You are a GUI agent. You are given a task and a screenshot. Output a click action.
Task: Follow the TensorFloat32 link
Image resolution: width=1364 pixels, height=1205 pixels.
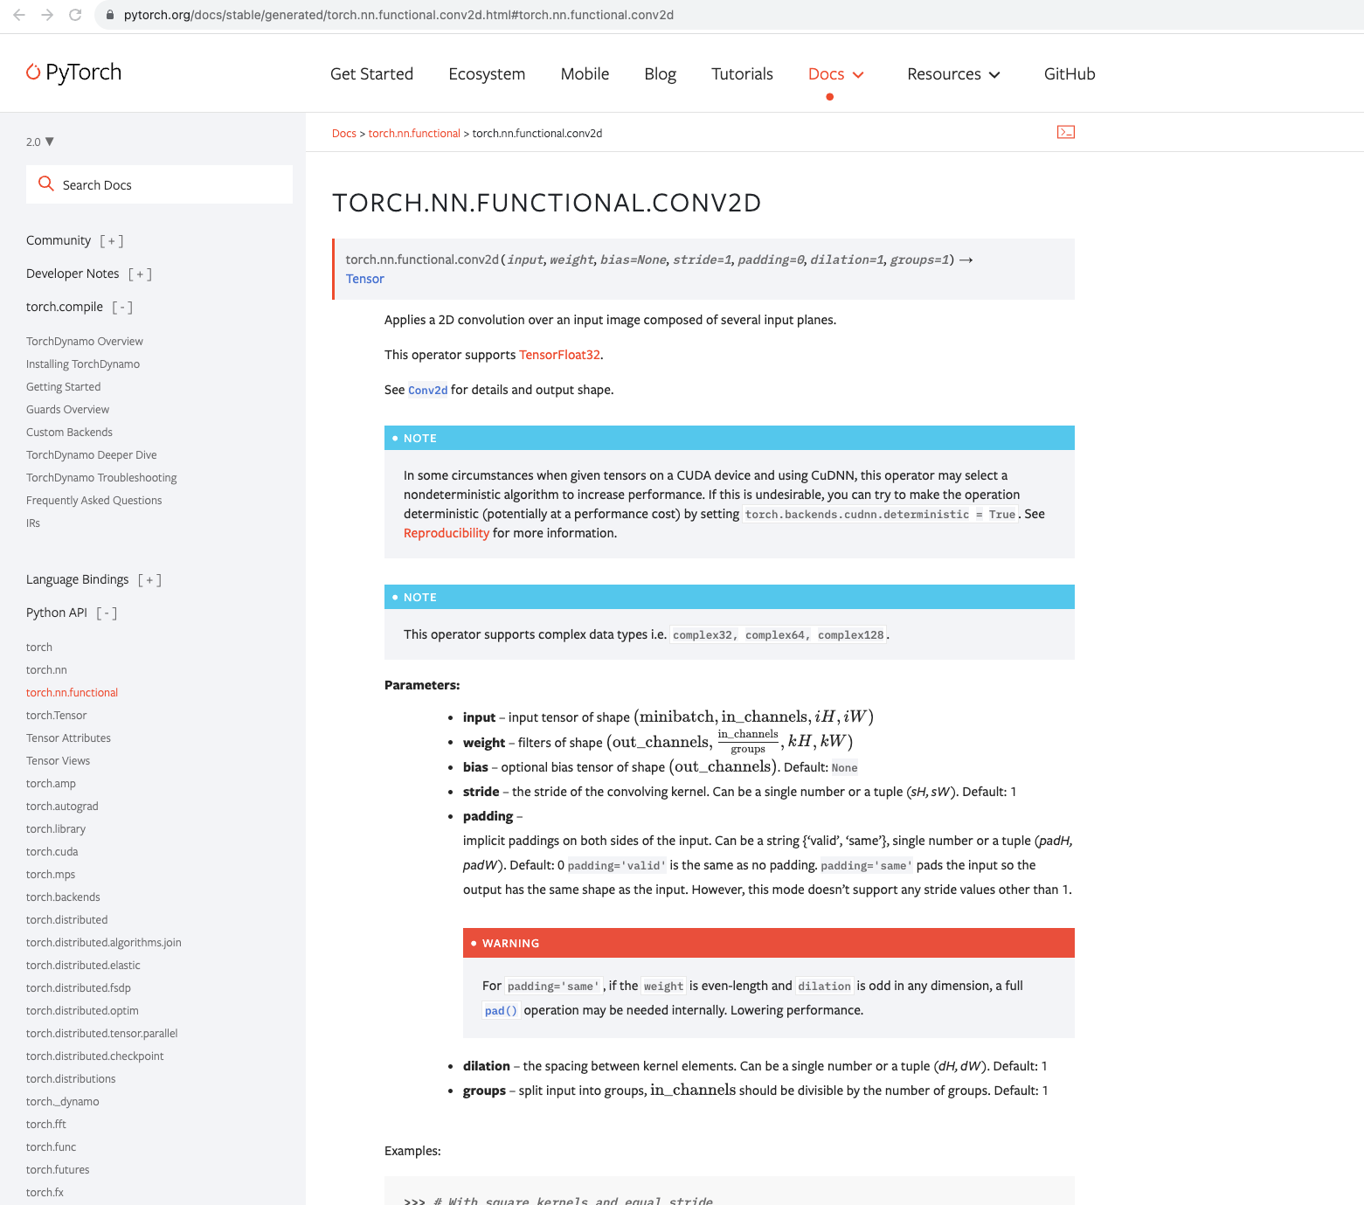[559, 355]
